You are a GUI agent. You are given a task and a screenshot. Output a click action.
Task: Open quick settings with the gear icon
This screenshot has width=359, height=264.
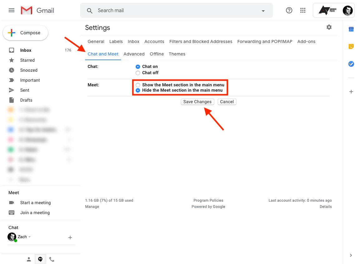[x=329, y=27]
